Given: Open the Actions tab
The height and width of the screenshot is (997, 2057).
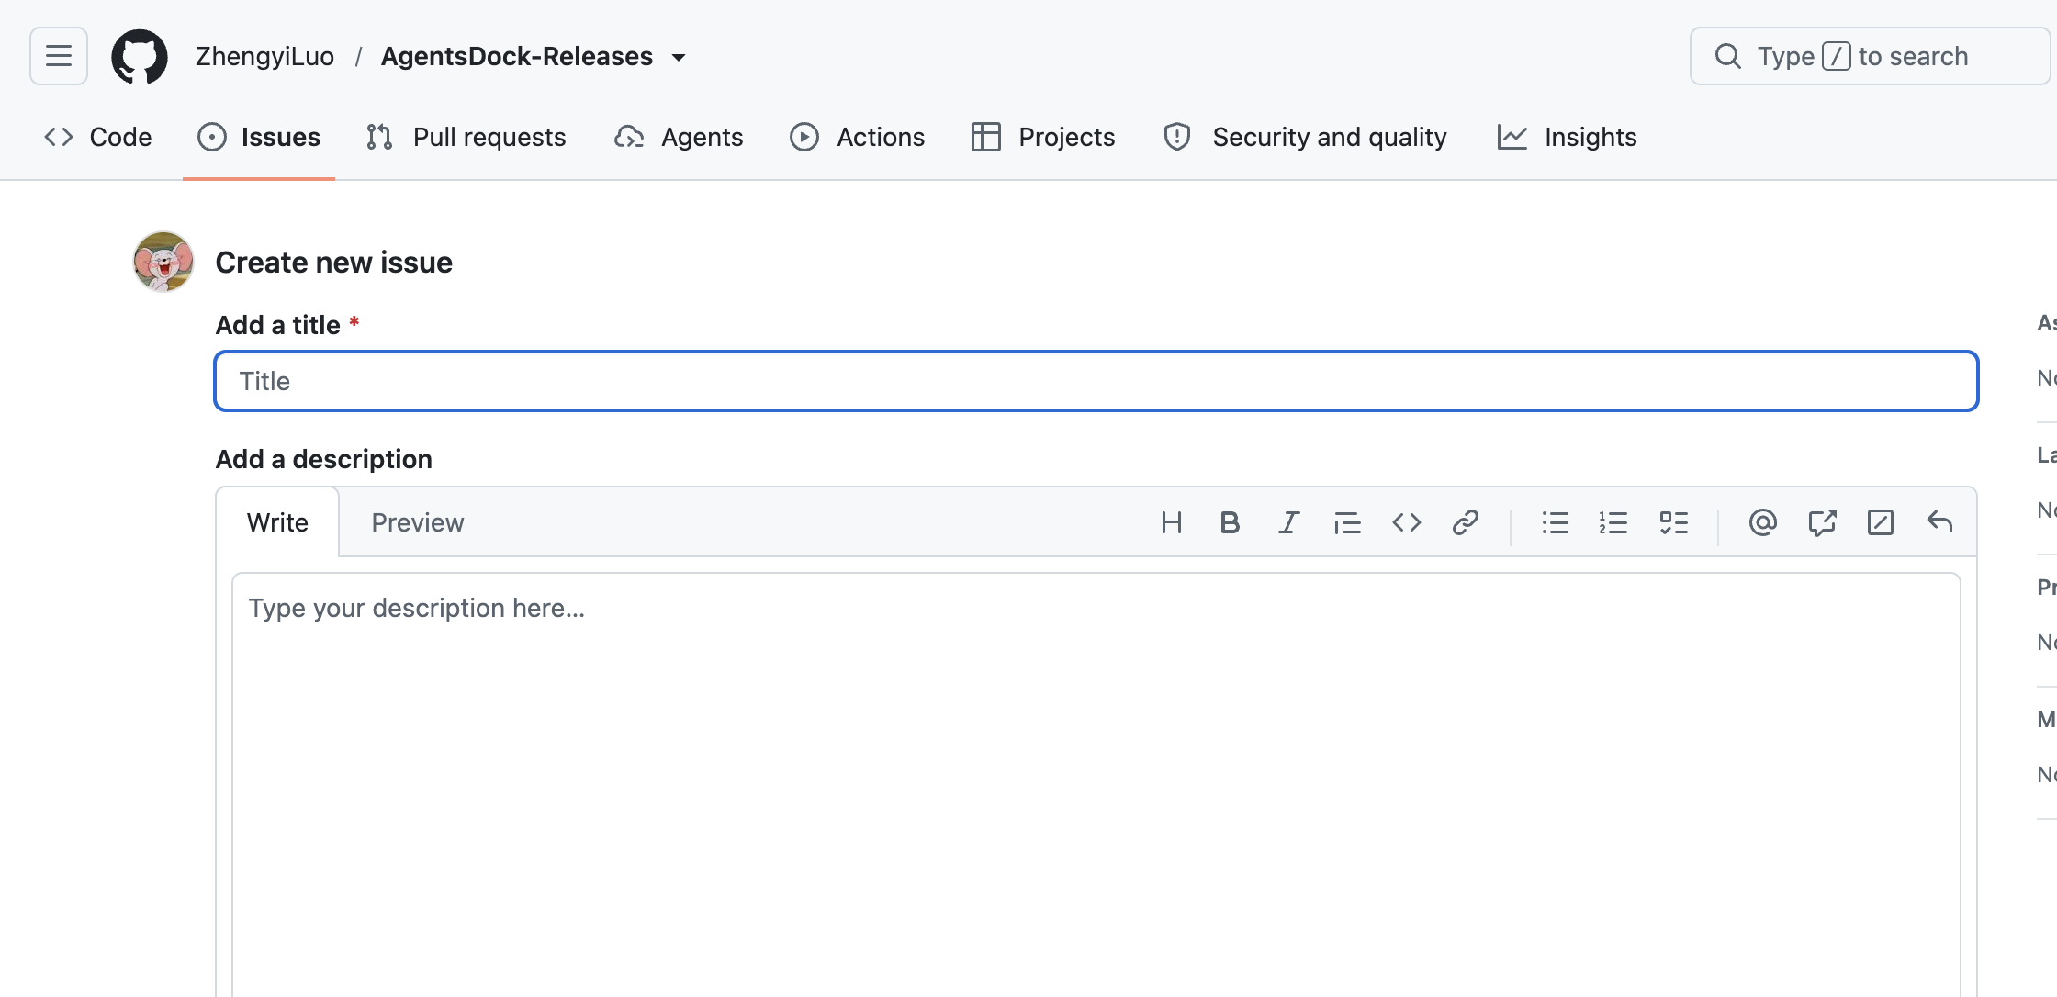Looking at the screenshot, I should pyautogui.click(x=857, y=137).
